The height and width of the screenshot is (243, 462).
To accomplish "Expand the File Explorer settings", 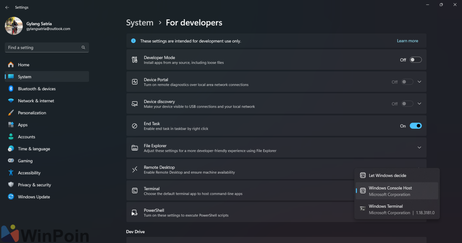I will point(419,147).
